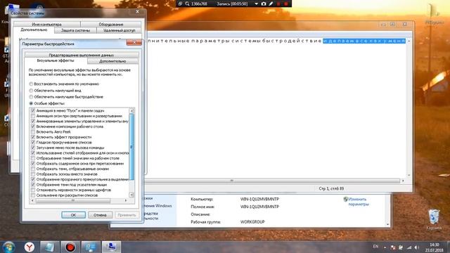
Task: Open the dropdown arrow in the recorder bar
Action: click(256, 4)
